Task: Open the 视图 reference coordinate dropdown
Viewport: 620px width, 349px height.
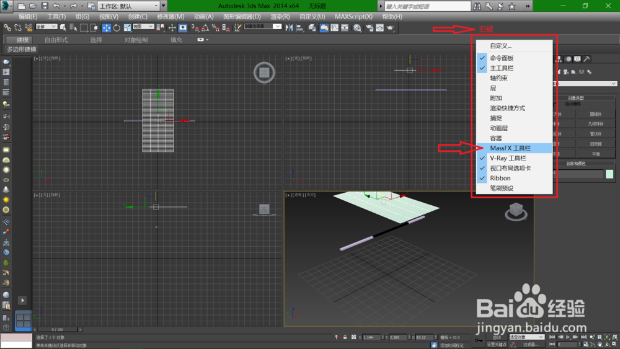Action: coord(143,27)
